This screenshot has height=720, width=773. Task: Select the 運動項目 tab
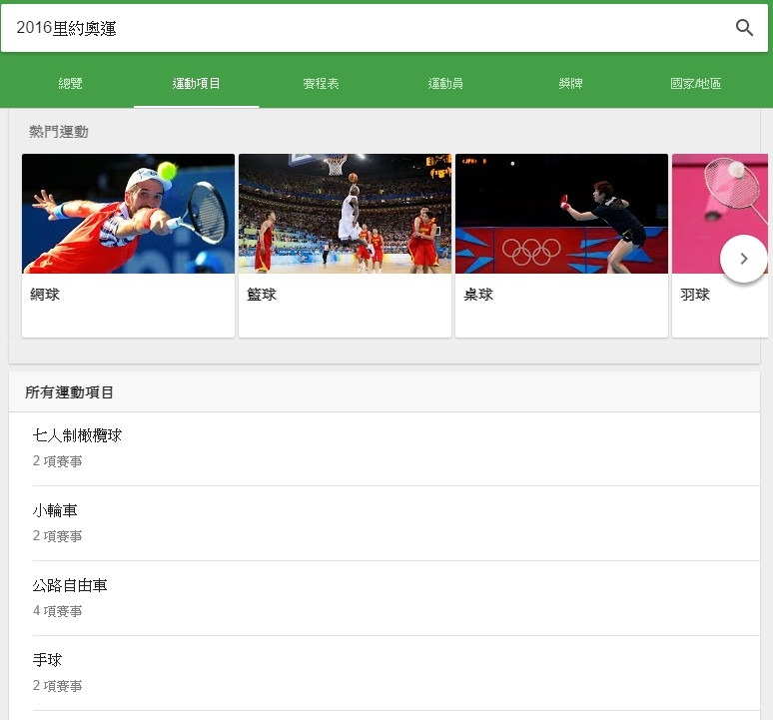tap(196, 83)
